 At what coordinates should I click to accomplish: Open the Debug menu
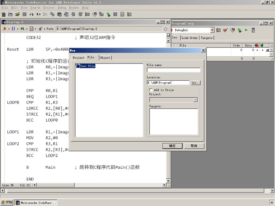(x=62, y=8)
